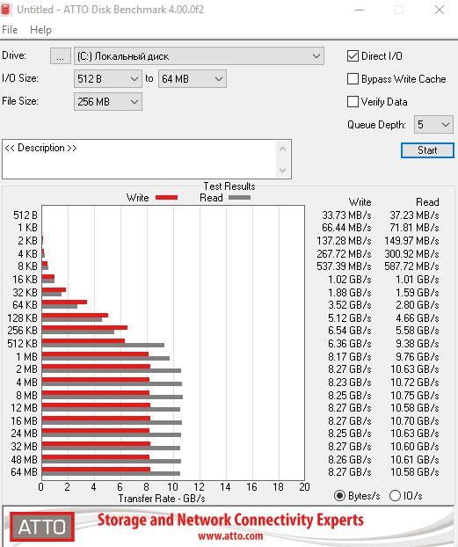Open the File menu
The height and width of the screenshot is (547, 458).
click(10, 30)
